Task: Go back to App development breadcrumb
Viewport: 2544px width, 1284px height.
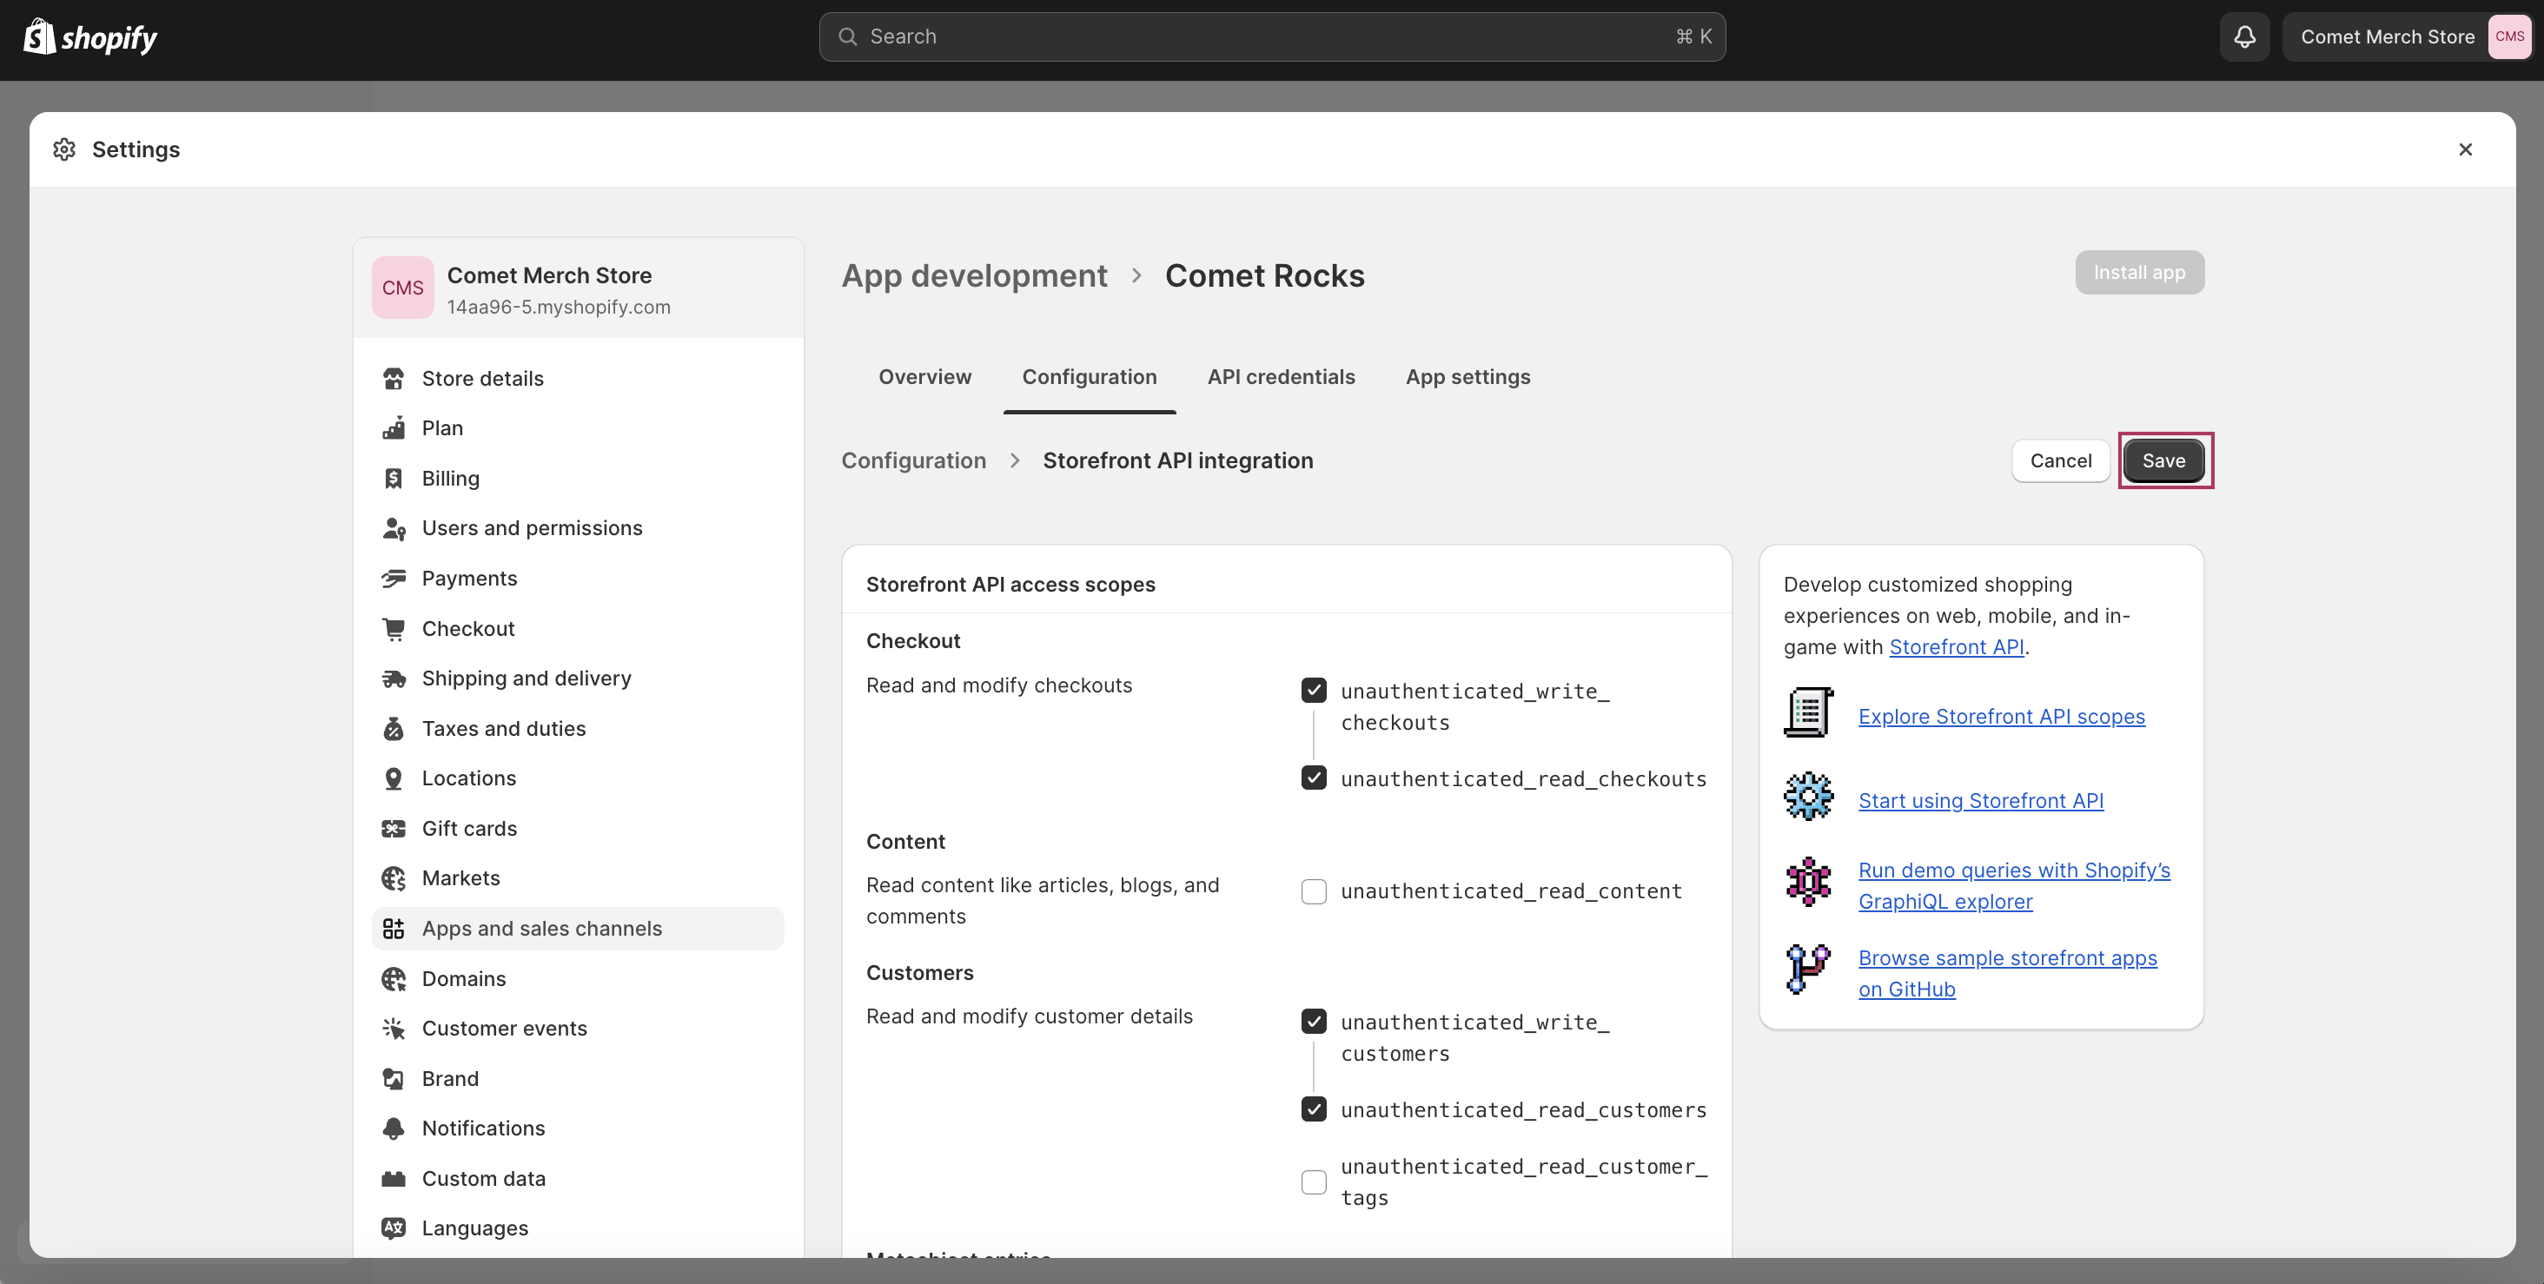Action: (x=974, y=275)
